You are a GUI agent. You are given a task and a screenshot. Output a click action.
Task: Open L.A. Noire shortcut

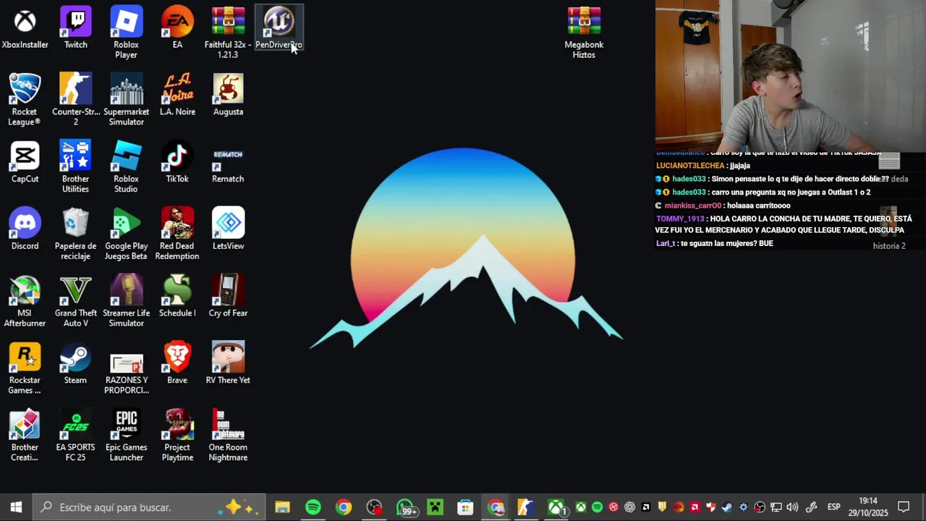[x=177, y=96]
